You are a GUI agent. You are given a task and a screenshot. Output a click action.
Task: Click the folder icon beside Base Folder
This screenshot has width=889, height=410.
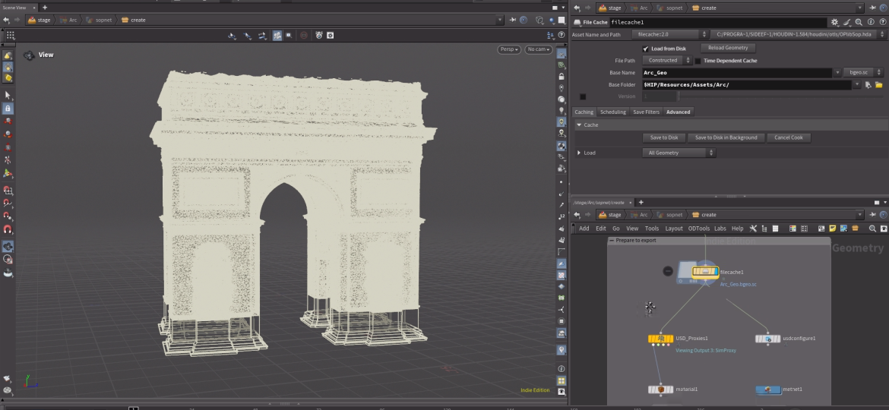(878, 85)
